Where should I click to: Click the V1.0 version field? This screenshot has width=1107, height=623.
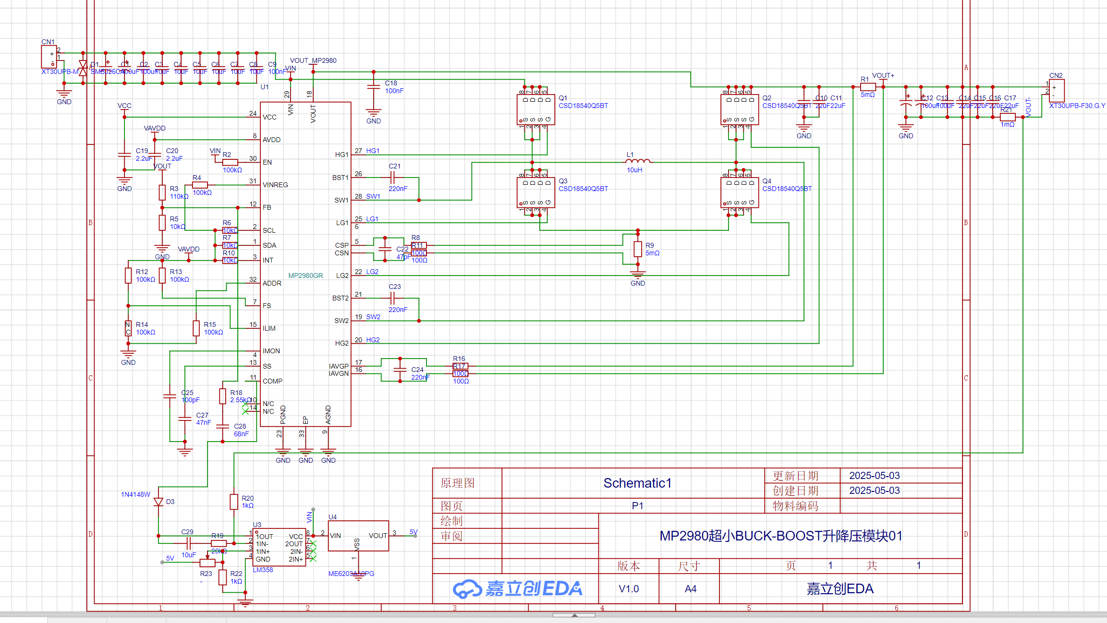(x=628, y=589)
